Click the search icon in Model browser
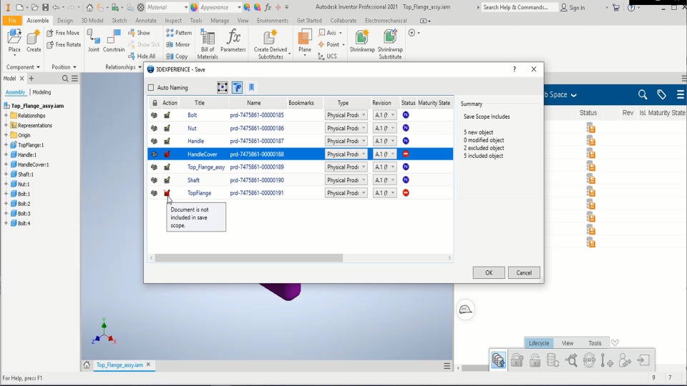The image size is (687, 386). coord(65,79)
